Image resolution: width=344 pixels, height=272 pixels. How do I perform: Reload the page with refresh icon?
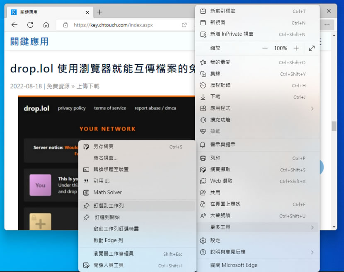click(30, 25)
